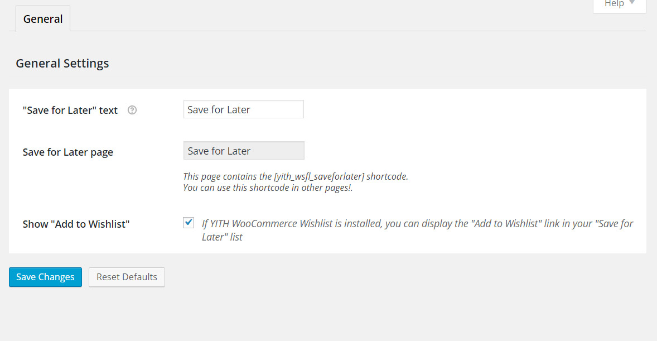Click the question mark help icon

132,110
